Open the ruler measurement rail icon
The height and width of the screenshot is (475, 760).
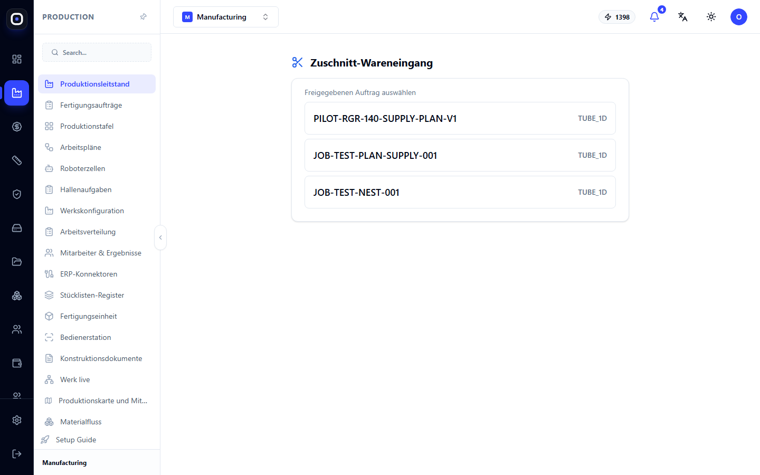[17, 160]
